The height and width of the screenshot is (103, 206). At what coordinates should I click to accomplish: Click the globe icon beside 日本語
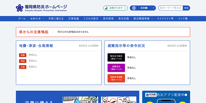tap(134, 8)
